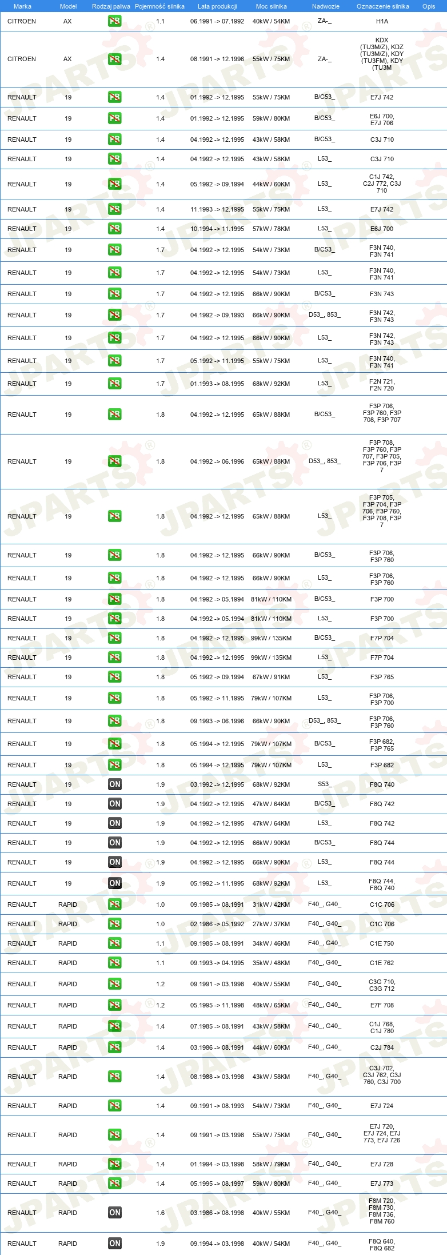This screenshot has width=447, height=1255.
Task: Select the date range 03.1992 -> 12.1995
Action: coord(217,784)
